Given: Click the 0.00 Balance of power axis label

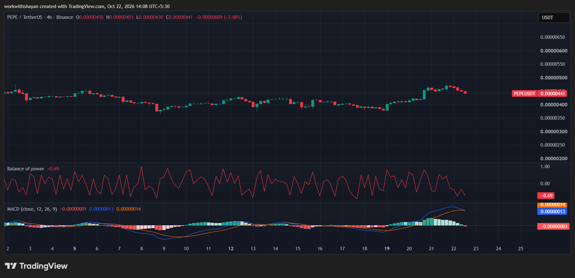Looking at the screenshot, I should (545, 184).
